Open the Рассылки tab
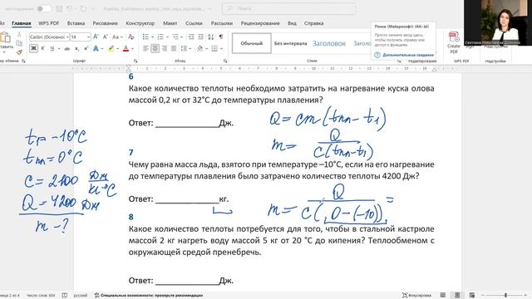Viewport: 532px width, 299px height. pos(222,23)
